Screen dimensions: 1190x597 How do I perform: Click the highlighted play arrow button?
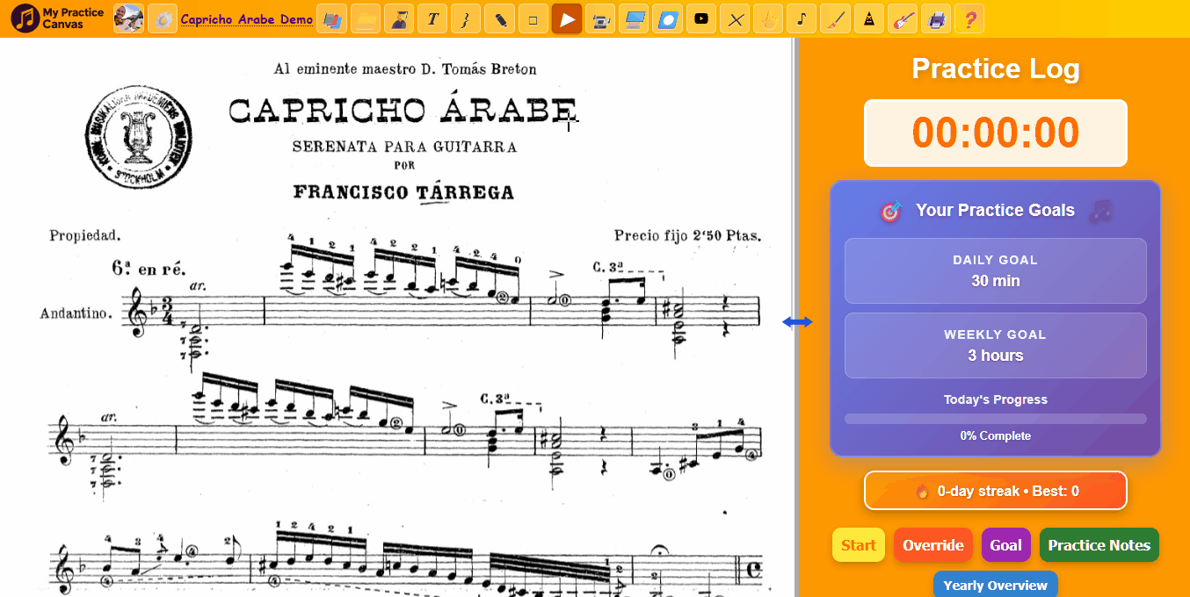(x=567, y=18)
